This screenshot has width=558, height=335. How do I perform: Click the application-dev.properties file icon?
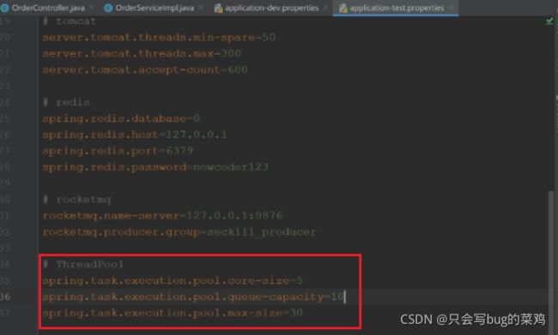[x=219, y=8]
